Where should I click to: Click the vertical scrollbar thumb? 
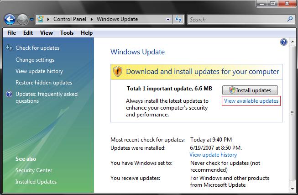293,113
